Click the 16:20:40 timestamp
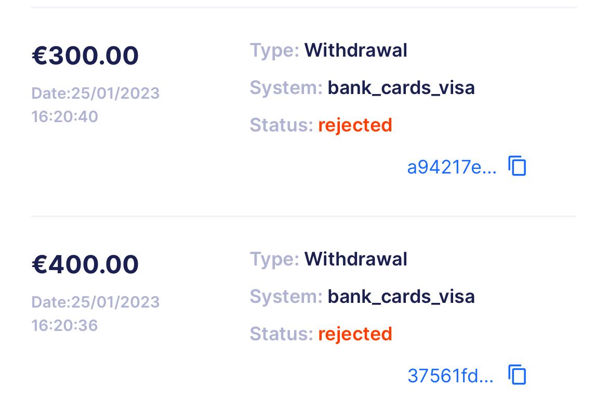The image size is (608, 413). coord(64,116)
